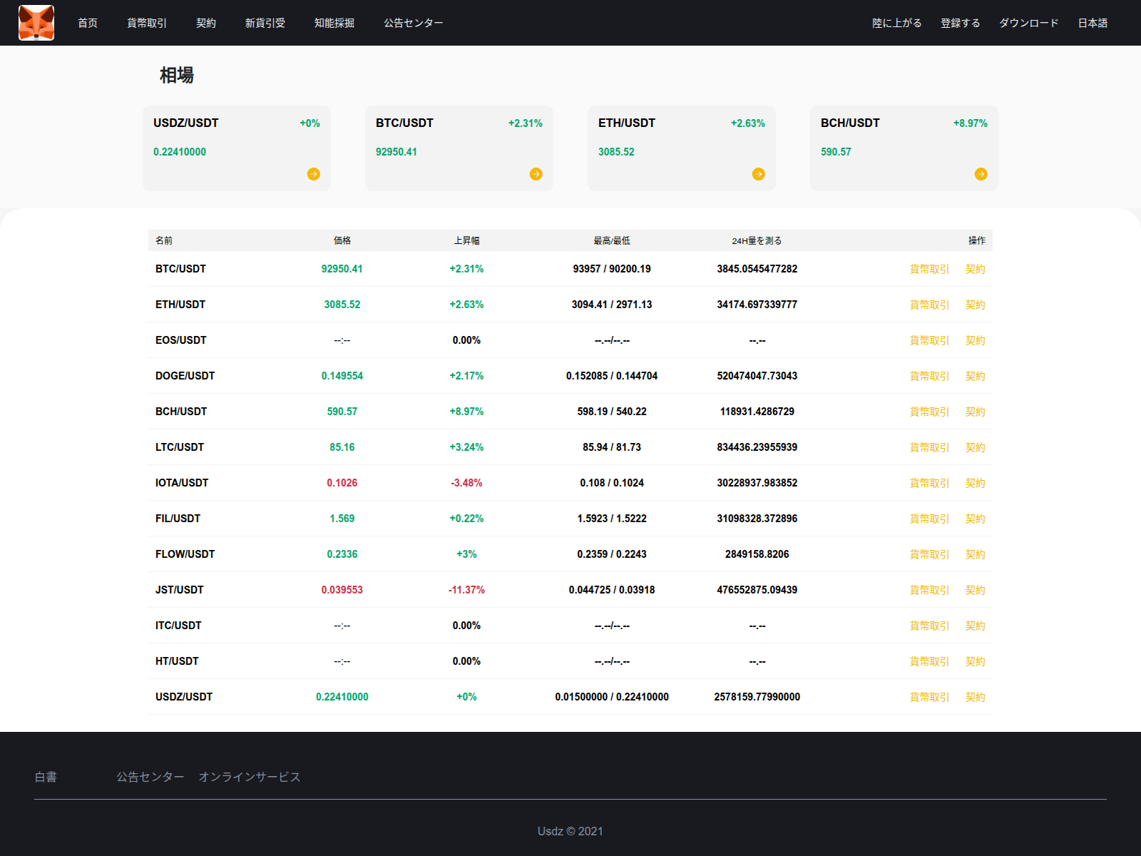Click 契約 in FIL/USDT row

tap(976, 519)
